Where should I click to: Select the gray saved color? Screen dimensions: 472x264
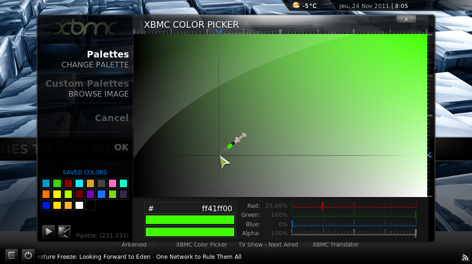(101, 183)
